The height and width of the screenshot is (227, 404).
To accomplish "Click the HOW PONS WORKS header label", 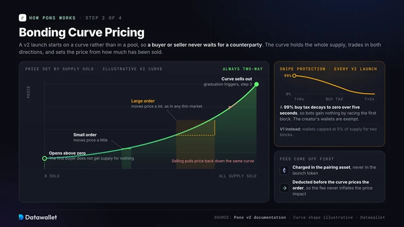I will [52, 18].
